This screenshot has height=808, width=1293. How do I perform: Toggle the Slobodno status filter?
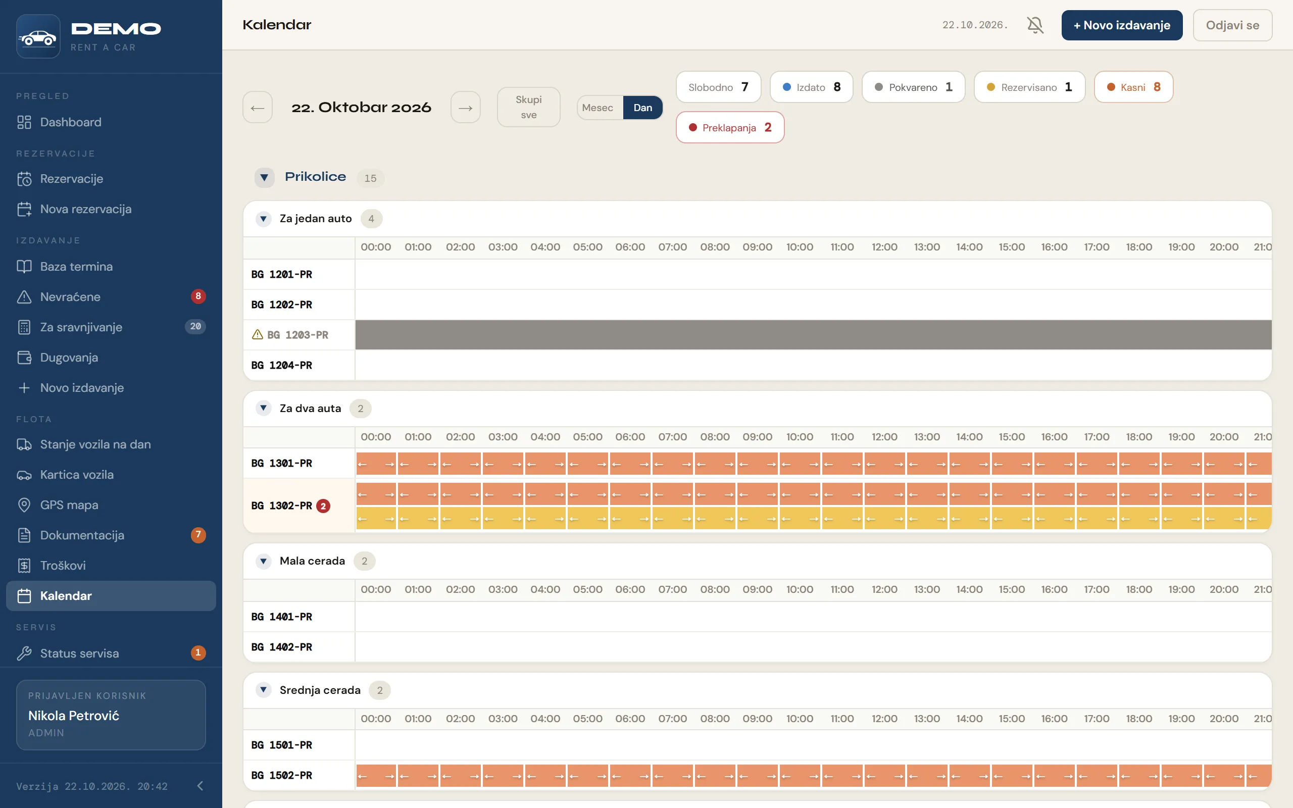[x=718, y=86]
